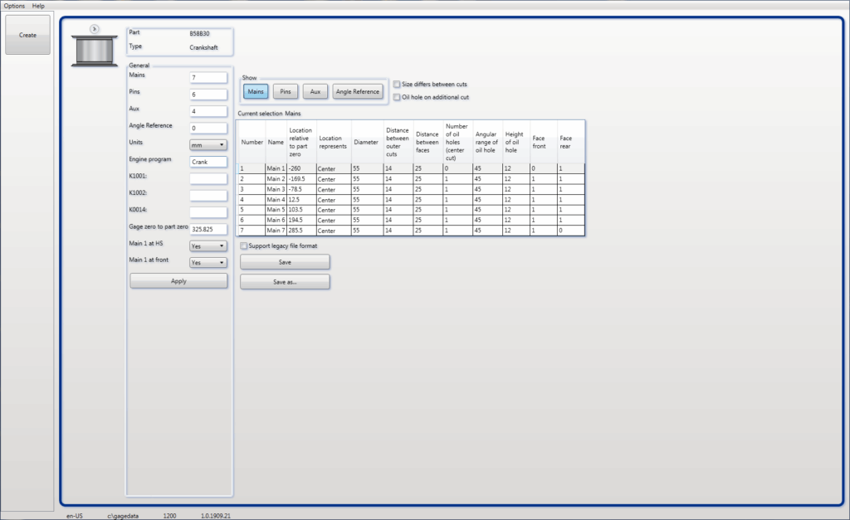Enable 'Oil hole on additional cut'

pos(397,97)
